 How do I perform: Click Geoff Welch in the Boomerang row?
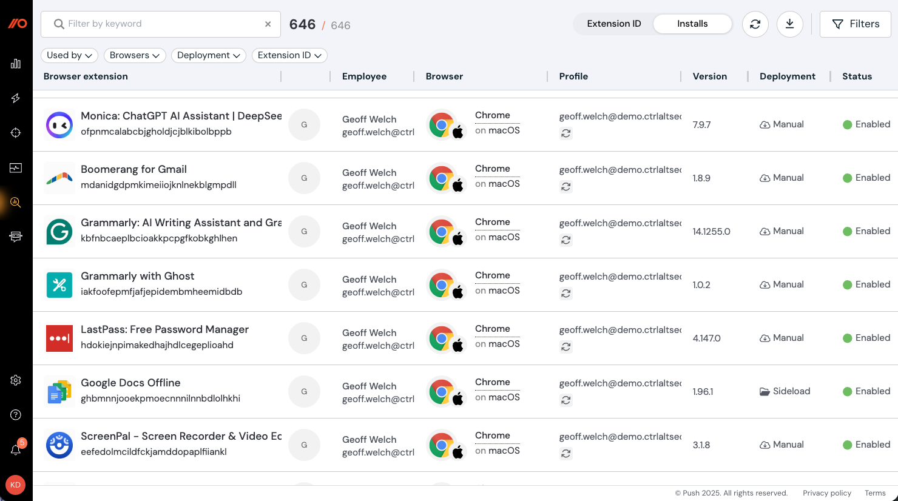(369, 173)
